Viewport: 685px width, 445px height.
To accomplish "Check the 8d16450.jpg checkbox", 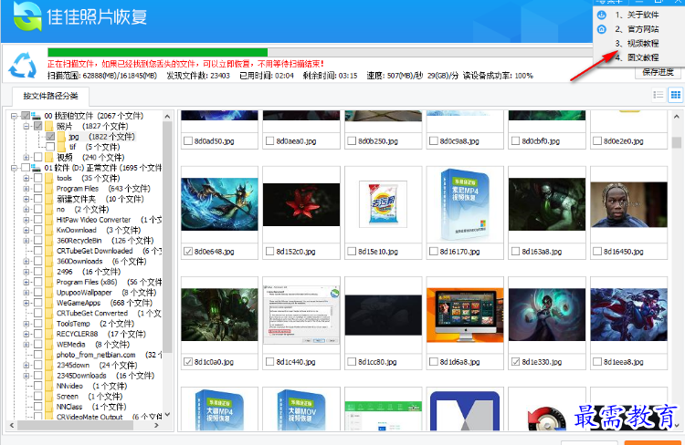I will (597, 252).
